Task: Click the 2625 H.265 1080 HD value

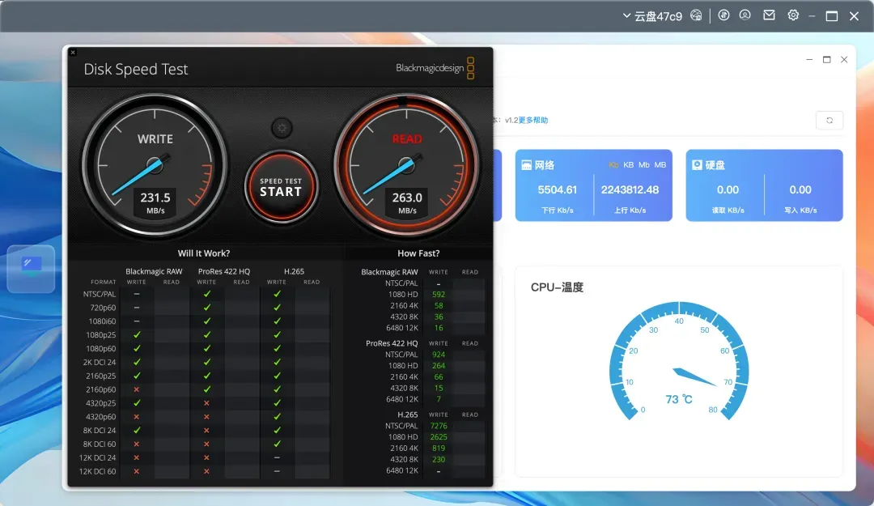Action: coord(439,437)
